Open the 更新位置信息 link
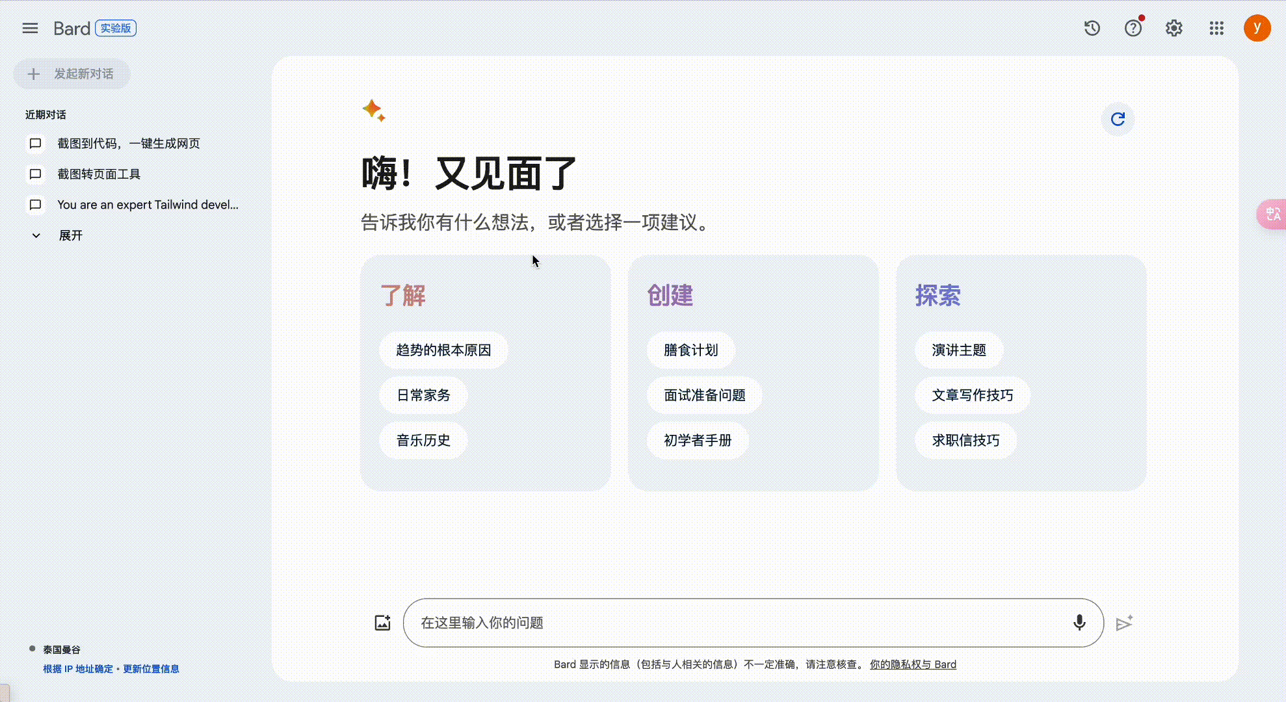 (x=151, y=668)
